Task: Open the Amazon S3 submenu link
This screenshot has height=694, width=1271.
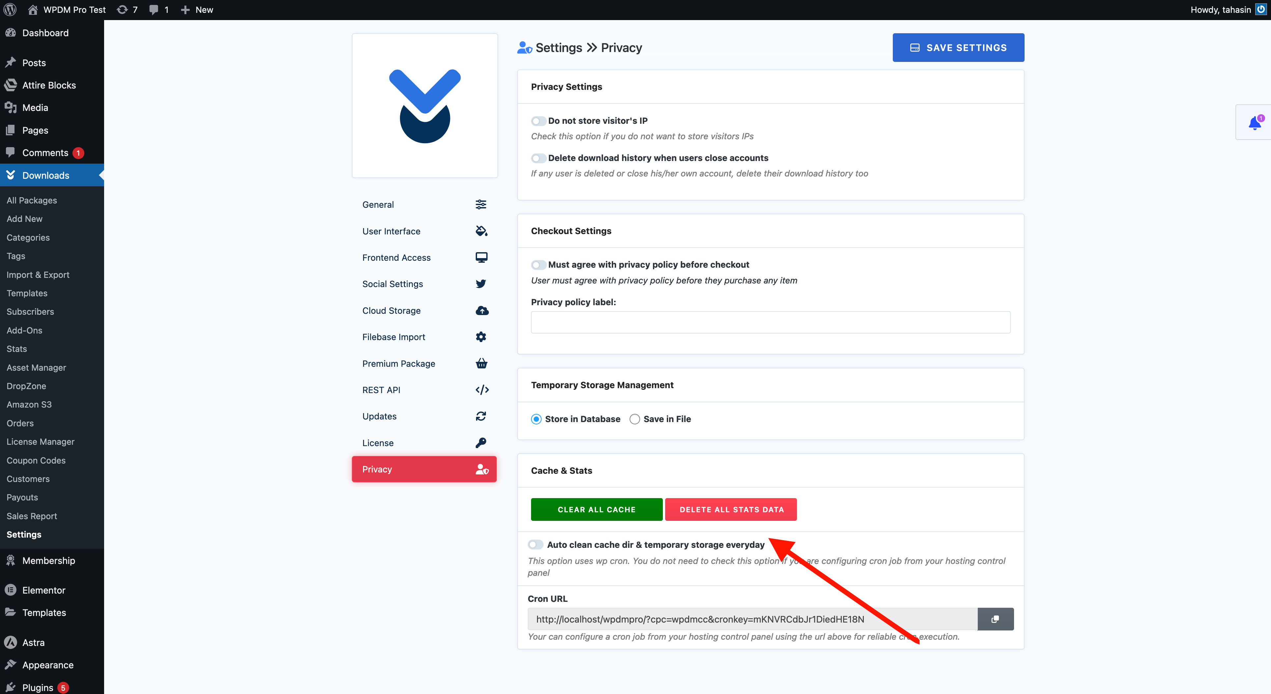Action: point(29,405)
